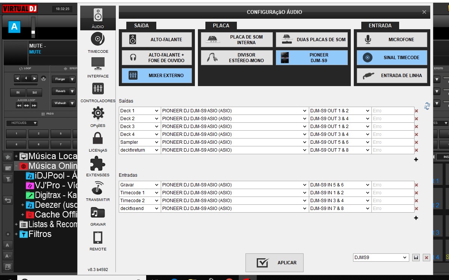Click the VirtualDJ logo
The image size is (449, 280).
pos(20,9)
